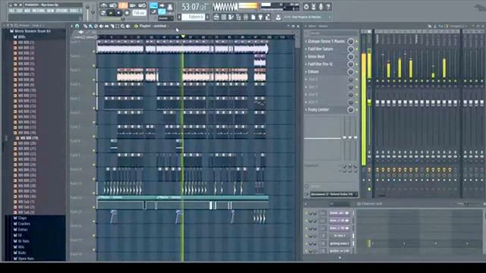Select the Slip tool in playlist toolbar
Viewport: 486px width, 273px height.
(106, 26)
